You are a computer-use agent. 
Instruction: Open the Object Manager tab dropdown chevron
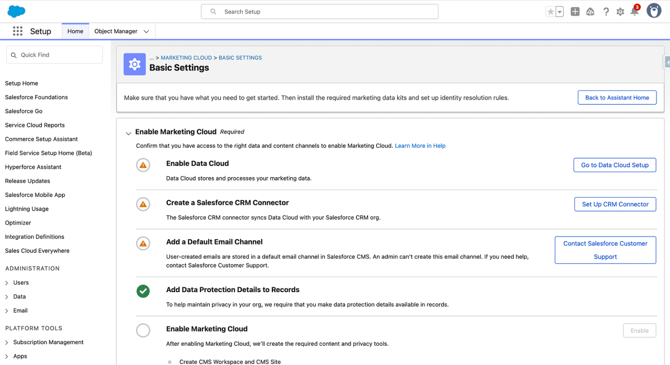pyautogui.click(x=146, y=31)
